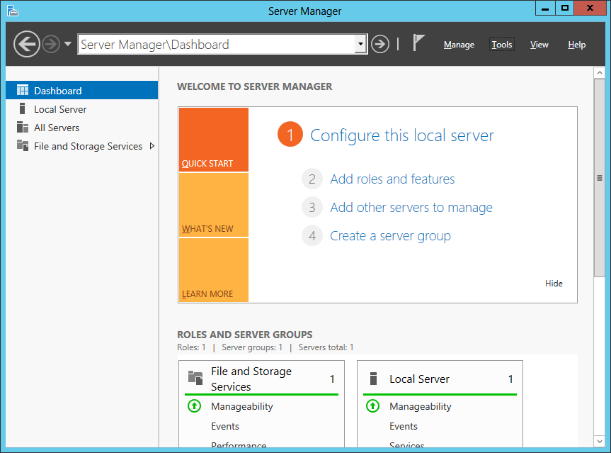Click the refresh go arrow beside address bar
The height and width of the screenshot is (453, 611).
tap(380, 44)
